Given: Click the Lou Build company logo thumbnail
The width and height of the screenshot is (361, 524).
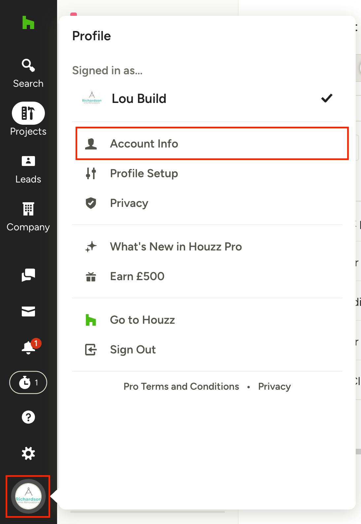Looking at the screenshot, I should click(x=92, y=98).
